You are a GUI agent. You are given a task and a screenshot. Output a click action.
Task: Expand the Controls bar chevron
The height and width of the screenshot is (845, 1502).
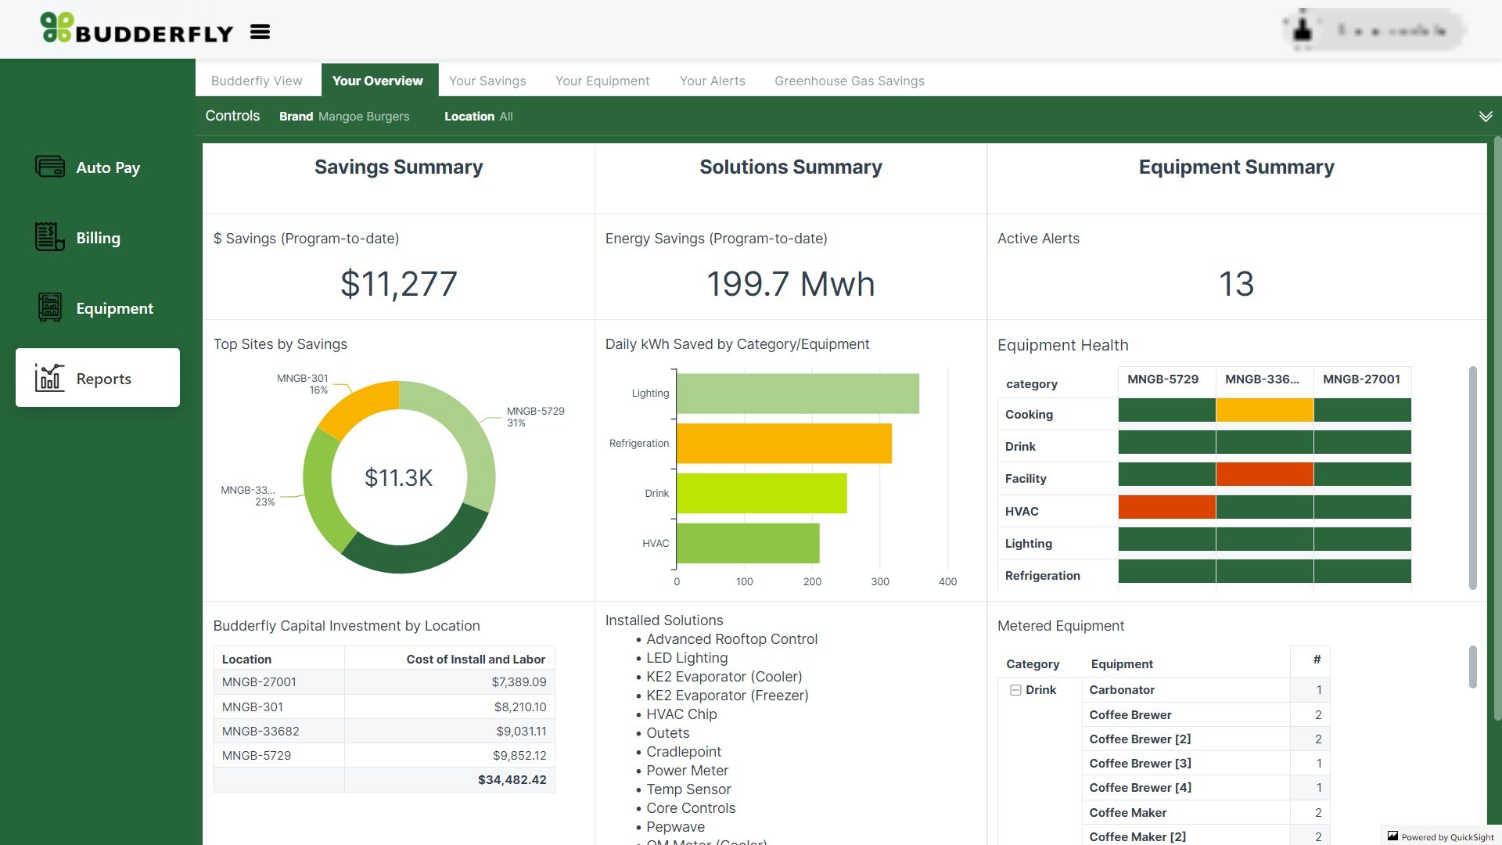click(1485, 117)
